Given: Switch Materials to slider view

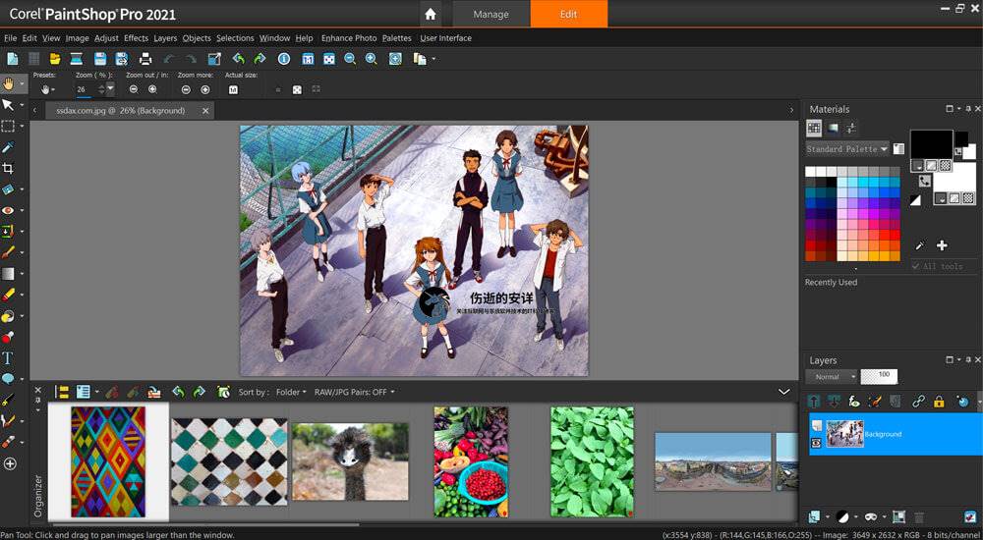Looking at the screenshot, I should click(850, 128).
